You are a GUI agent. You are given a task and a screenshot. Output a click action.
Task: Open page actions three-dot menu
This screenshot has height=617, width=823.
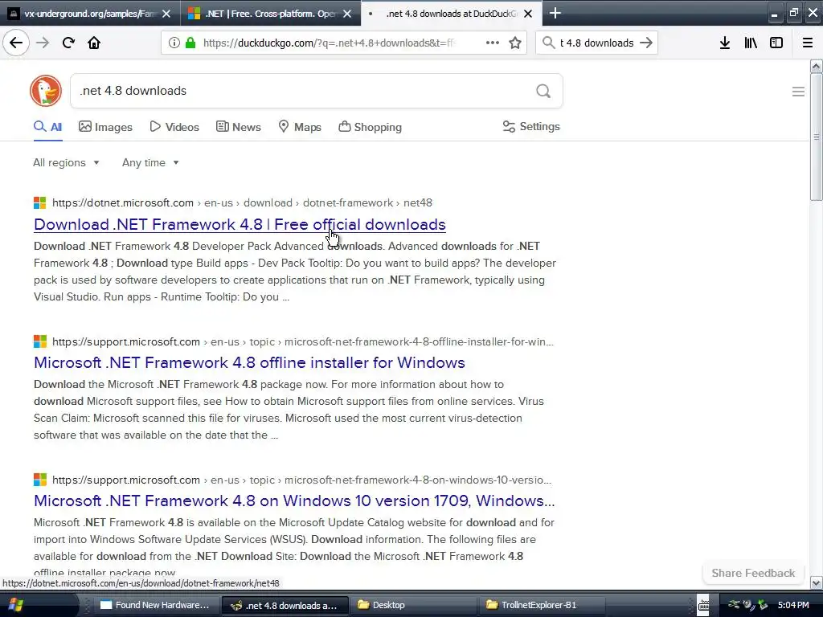(493, 43)
